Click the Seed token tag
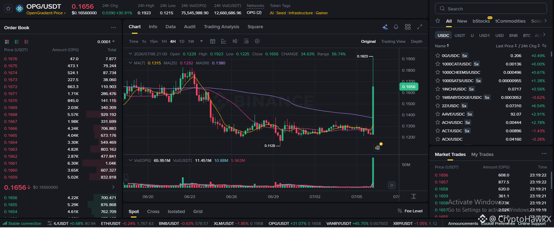Viewport: 554px width, 228px height. click(x=281, y=13)
